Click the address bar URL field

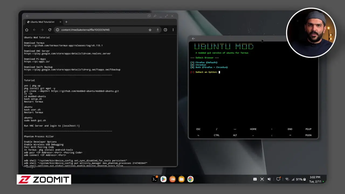(102, 30)
